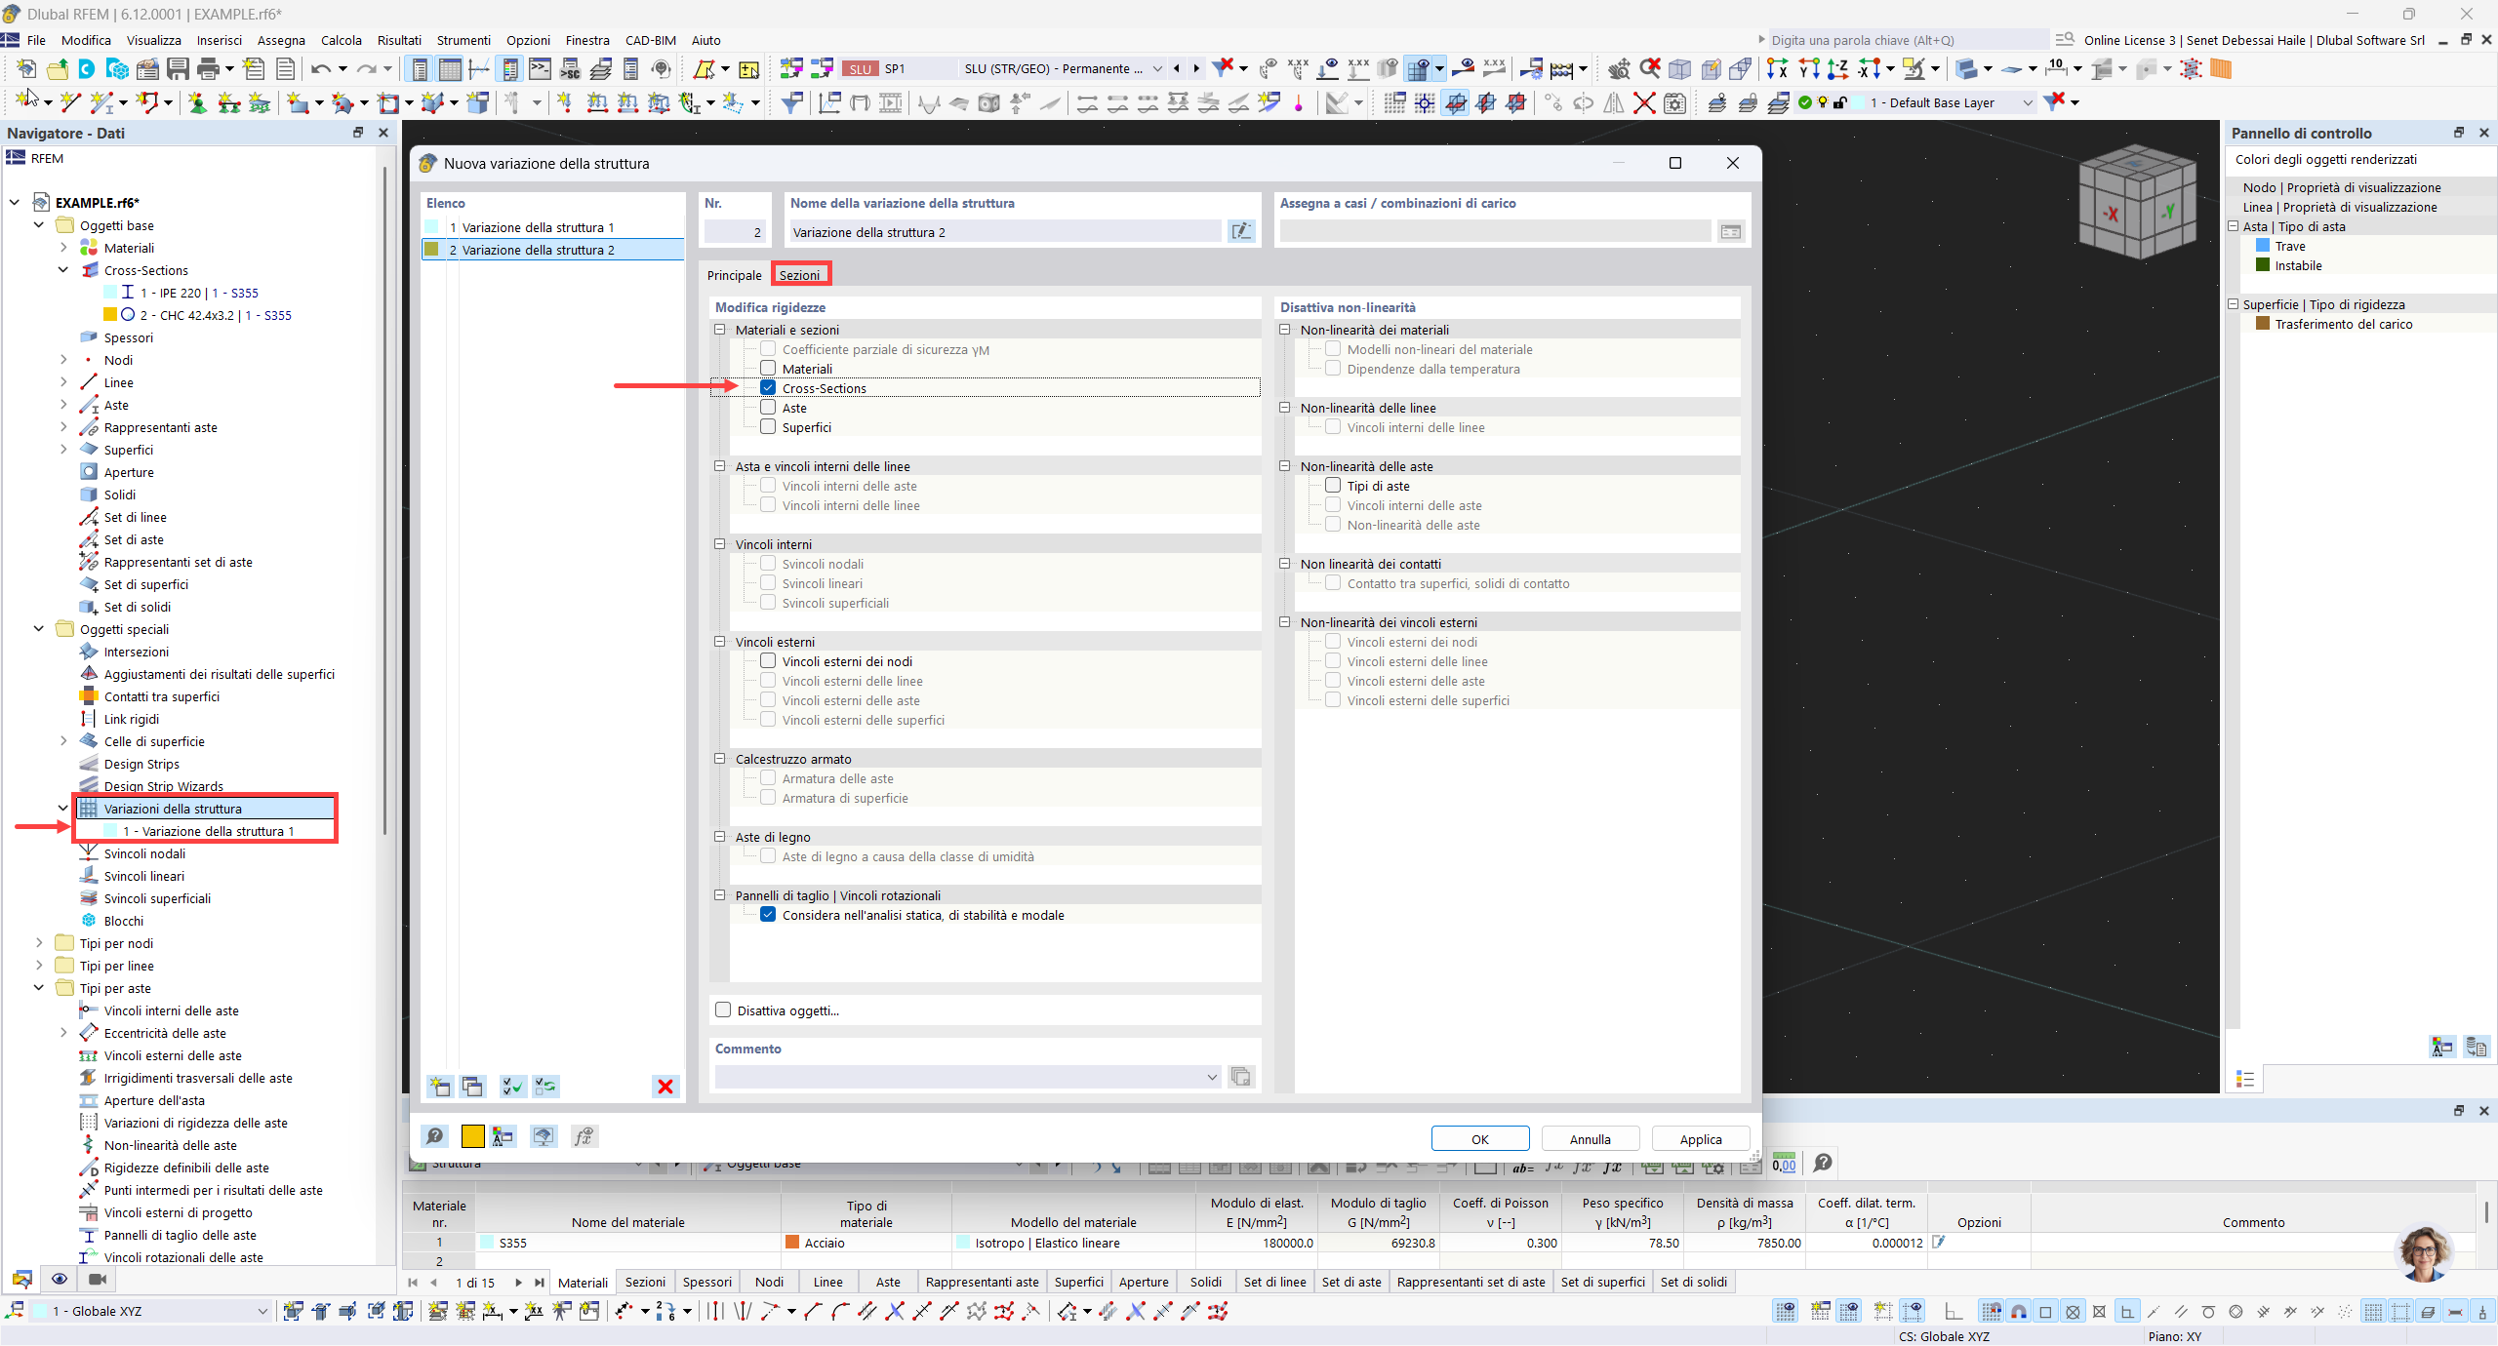The height and width of the screenshot is (1346, 2498).
Task: Uncheck the Cross-Sections checkbox
Action: (x=768, y=387)
